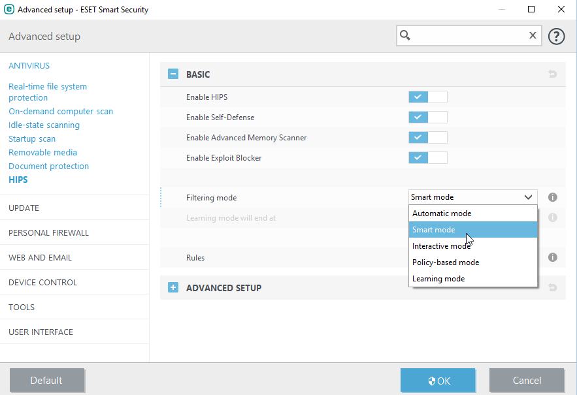Click the revert arrow in the ADVANCED SETUP header
This screenshot has height=395, width=577.
tap(552, 287)
